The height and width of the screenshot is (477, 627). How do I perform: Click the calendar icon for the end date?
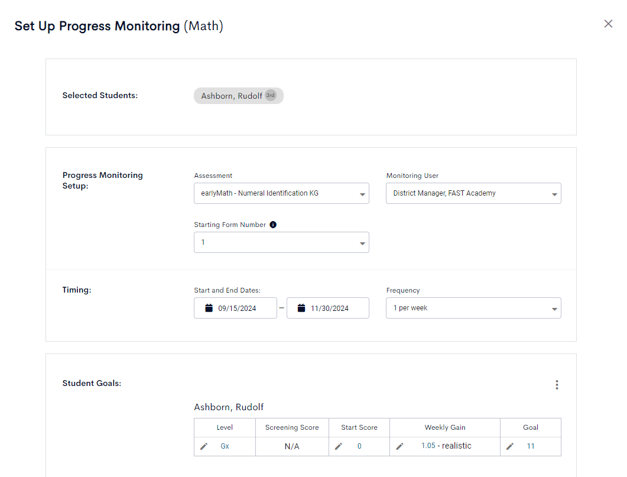pos(301,308)
